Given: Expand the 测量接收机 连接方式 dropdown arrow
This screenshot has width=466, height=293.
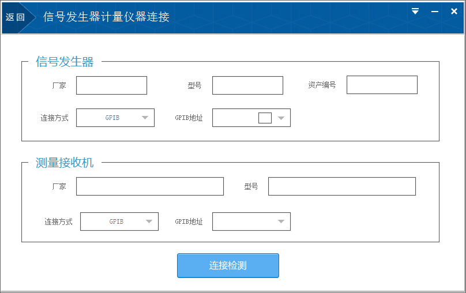Looking at the screenshot, I should coord(149,221).
